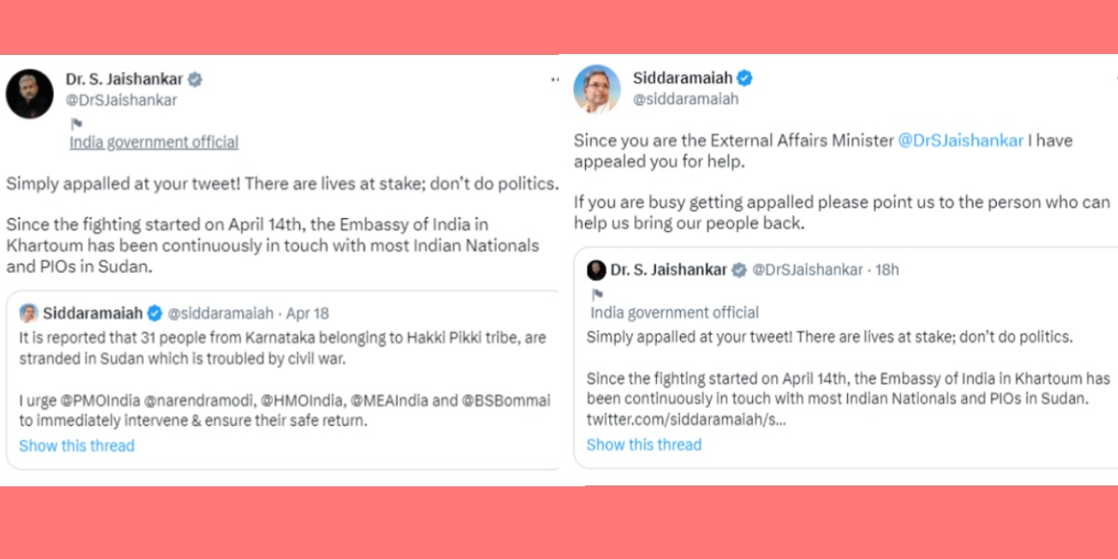Click Siddaramaiah's blue verified checkmark
This screenshot has width=1118, height=559.
point(743,79)
